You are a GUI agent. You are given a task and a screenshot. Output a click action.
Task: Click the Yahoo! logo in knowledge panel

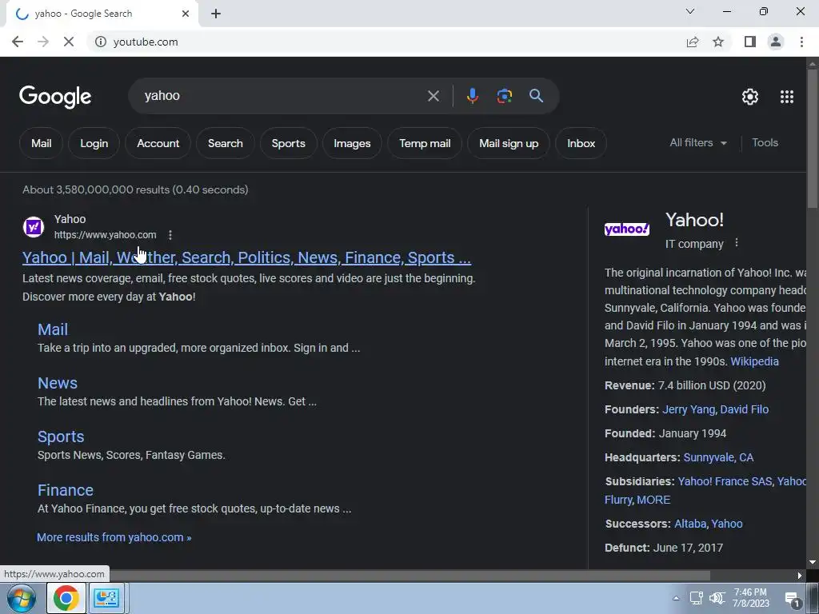(627, 229)
